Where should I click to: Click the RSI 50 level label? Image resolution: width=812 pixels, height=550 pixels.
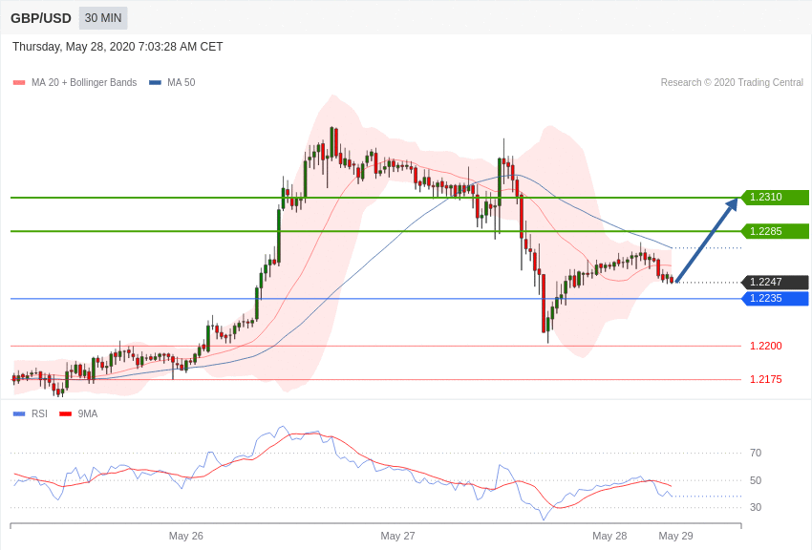(x=756, y=480)
